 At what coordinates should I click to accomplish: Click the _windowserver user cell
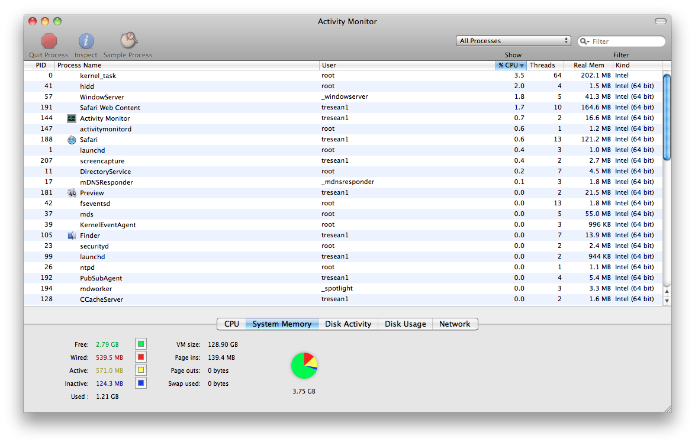pyautogui.click(x=345, y=96)
